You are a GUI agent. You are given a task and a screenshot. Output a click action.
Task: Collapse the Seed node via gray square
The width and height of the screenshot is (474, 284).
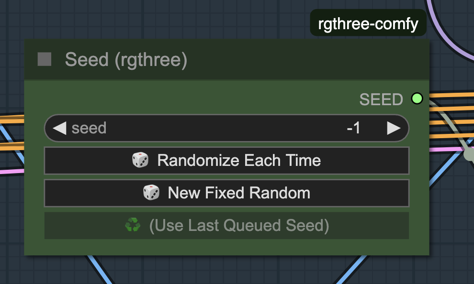pos(45,60)
